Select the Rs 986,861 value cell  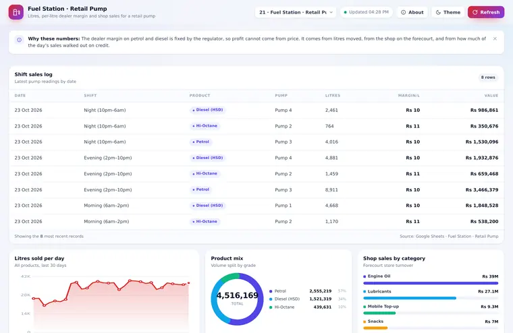pyautogui.click(x=484, y=110)
